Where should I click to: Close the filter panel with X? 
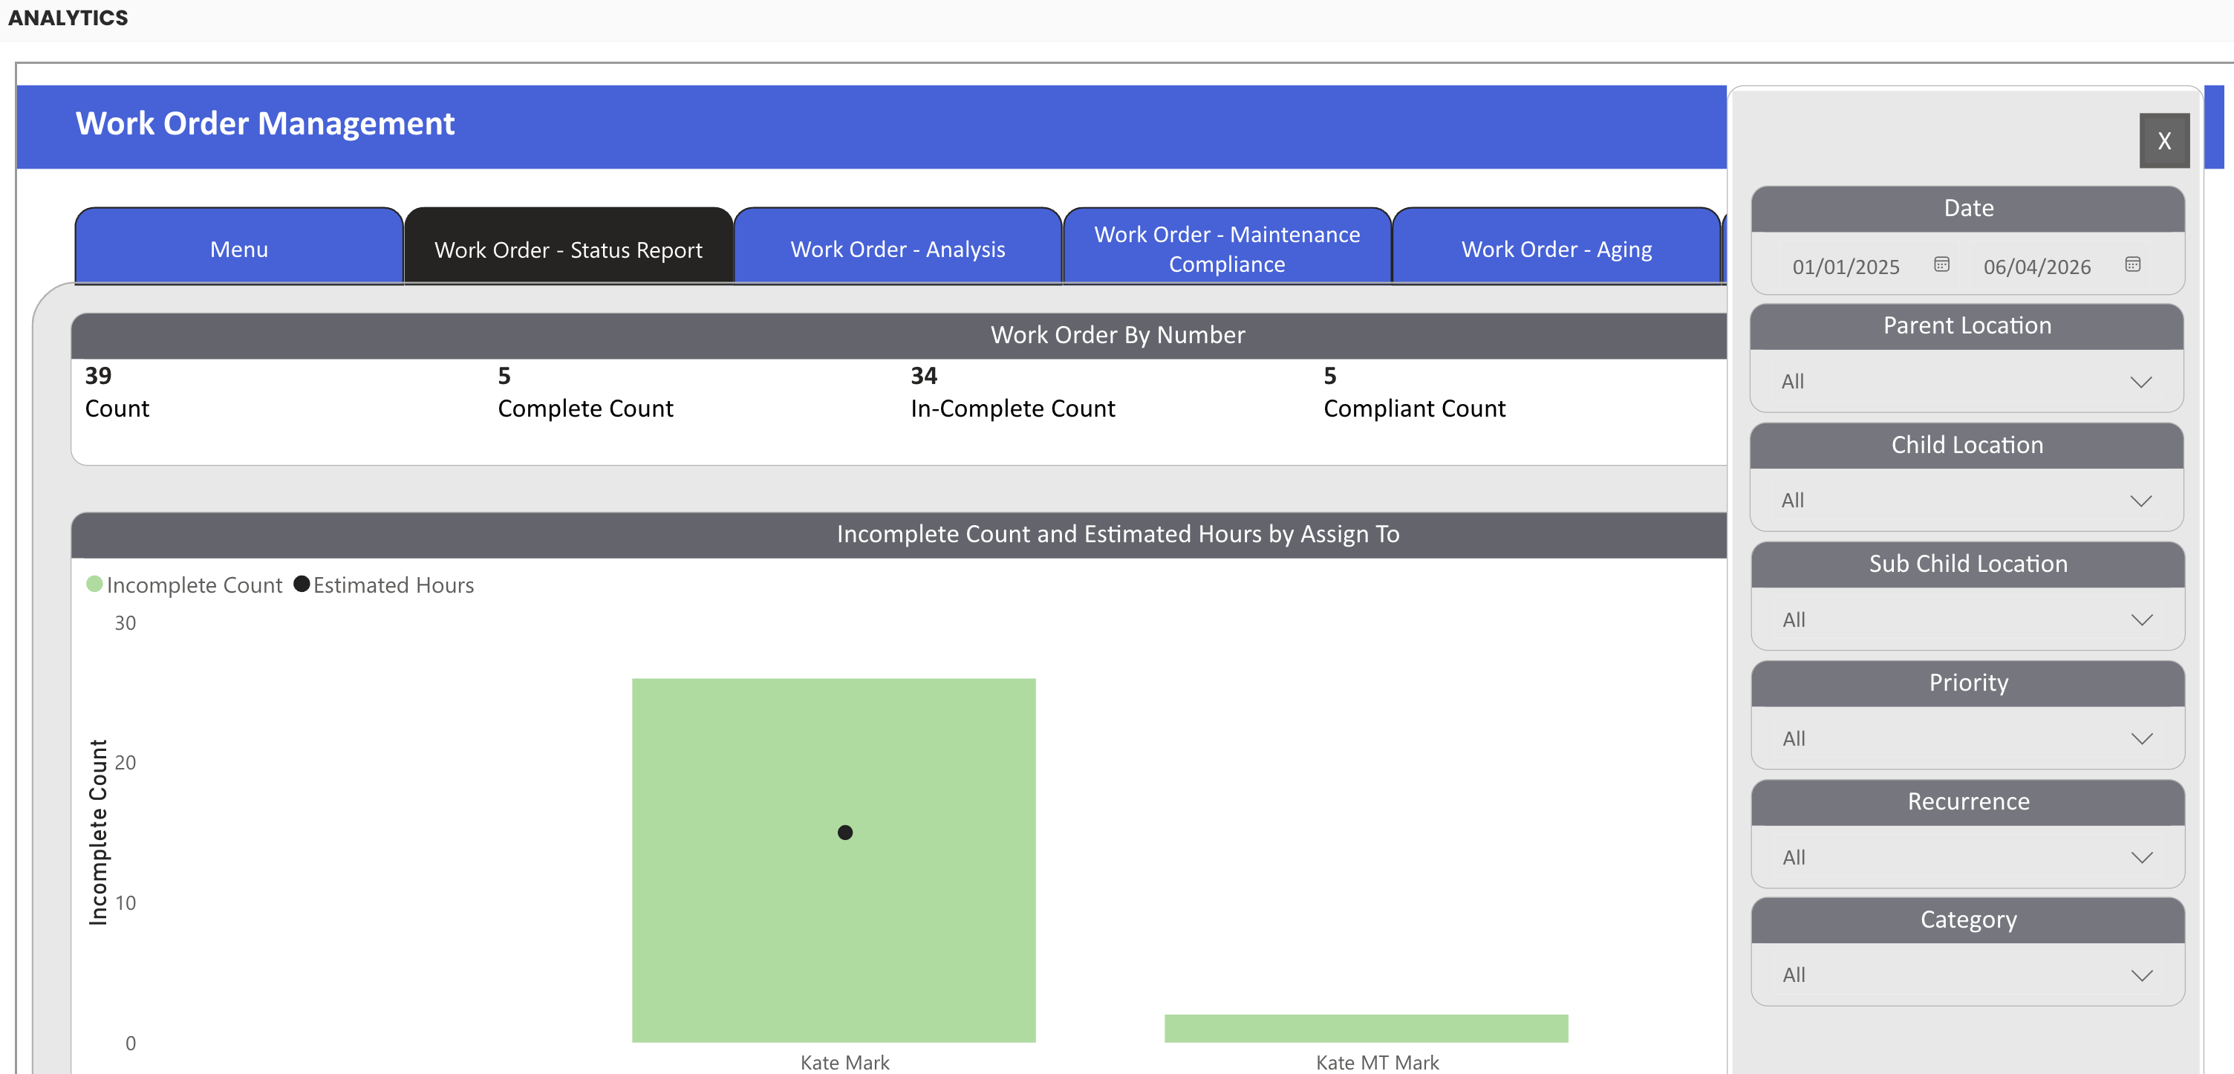pos(2163,140)
